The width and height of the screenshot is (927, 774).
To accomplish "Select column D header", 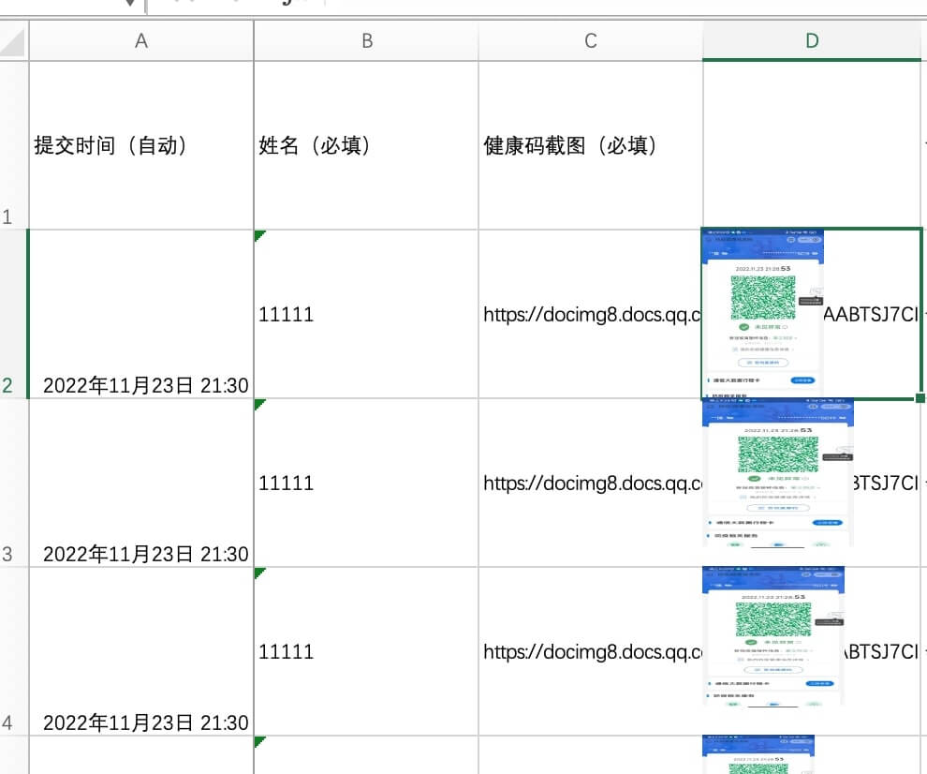I will (x=812, y=41).
